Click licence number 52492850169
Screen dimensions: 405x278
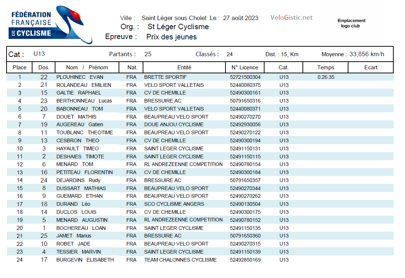[x=245, y=260]
